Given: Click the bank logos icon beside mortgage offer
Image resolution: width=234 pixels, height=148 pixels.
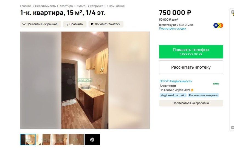Looking at the screenshot, I should [218, 26].
